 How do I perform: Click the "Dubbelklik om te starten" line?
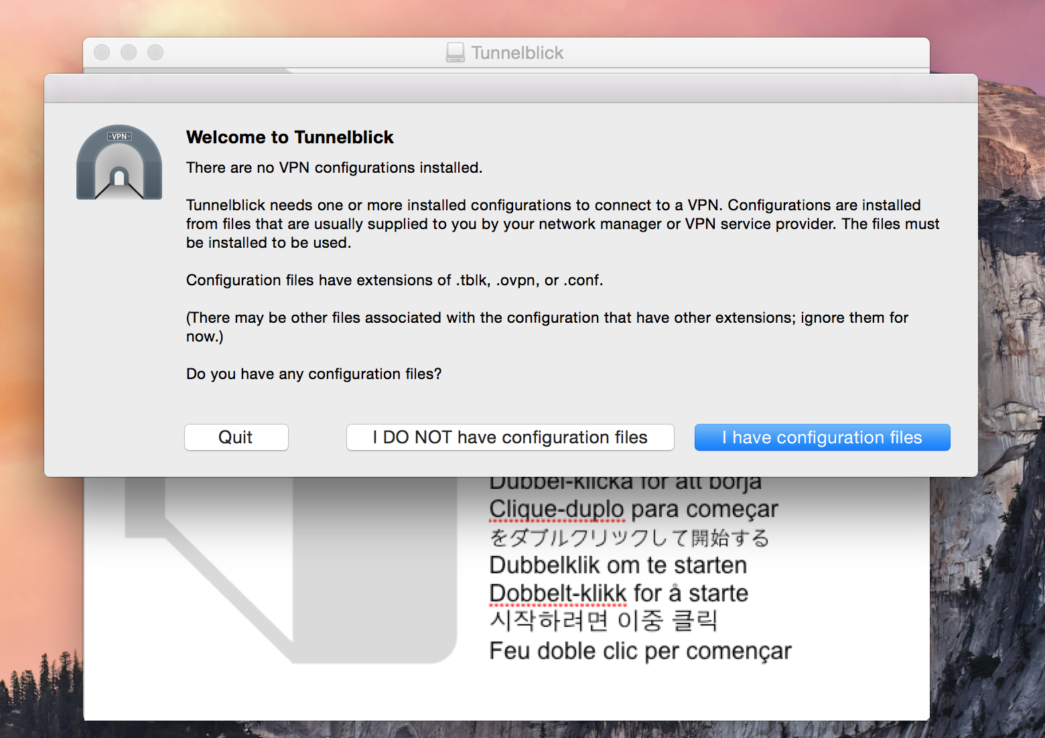click(x=618, y=565)
